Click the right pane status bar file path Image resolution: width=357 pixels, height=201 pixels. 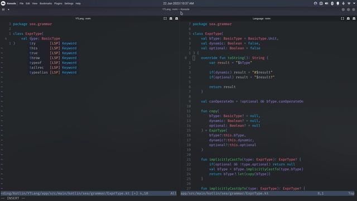click(224, 193)
